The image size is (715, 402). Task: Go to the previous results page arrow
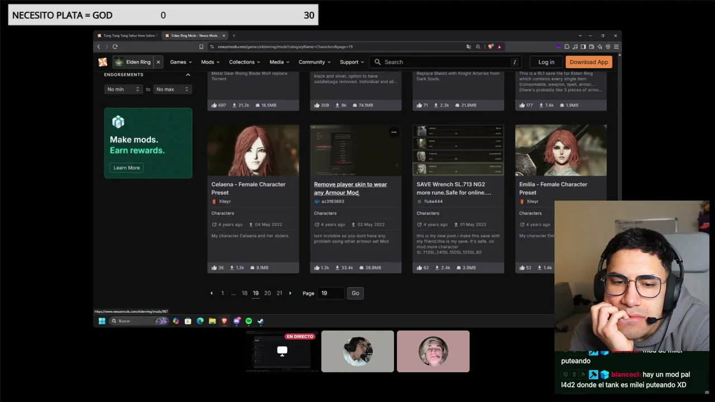click(211, 293)
